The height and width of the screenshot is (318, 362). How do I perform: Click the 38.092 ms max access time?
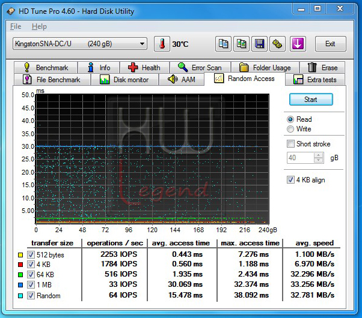[x=251, y=295]
